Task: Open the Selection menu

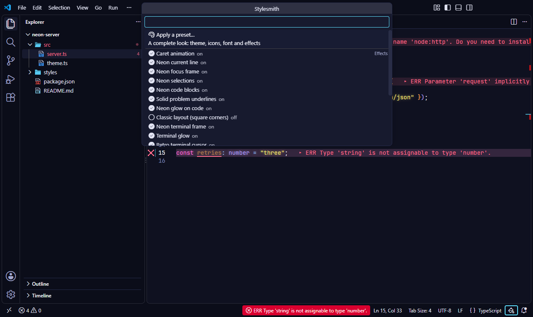Action: click(59, 8)
